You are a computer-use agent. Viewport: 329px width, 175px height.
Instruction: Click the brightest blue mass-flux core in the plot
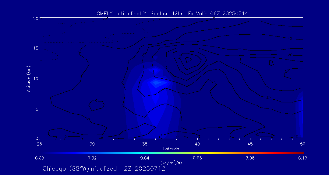(157, 82)
